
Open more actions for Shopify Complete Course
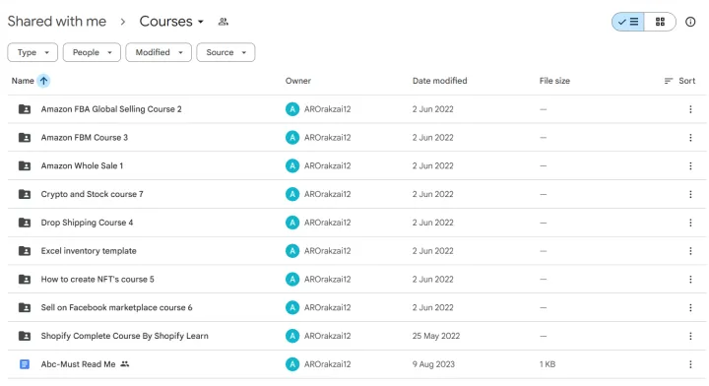pos(690,337)
